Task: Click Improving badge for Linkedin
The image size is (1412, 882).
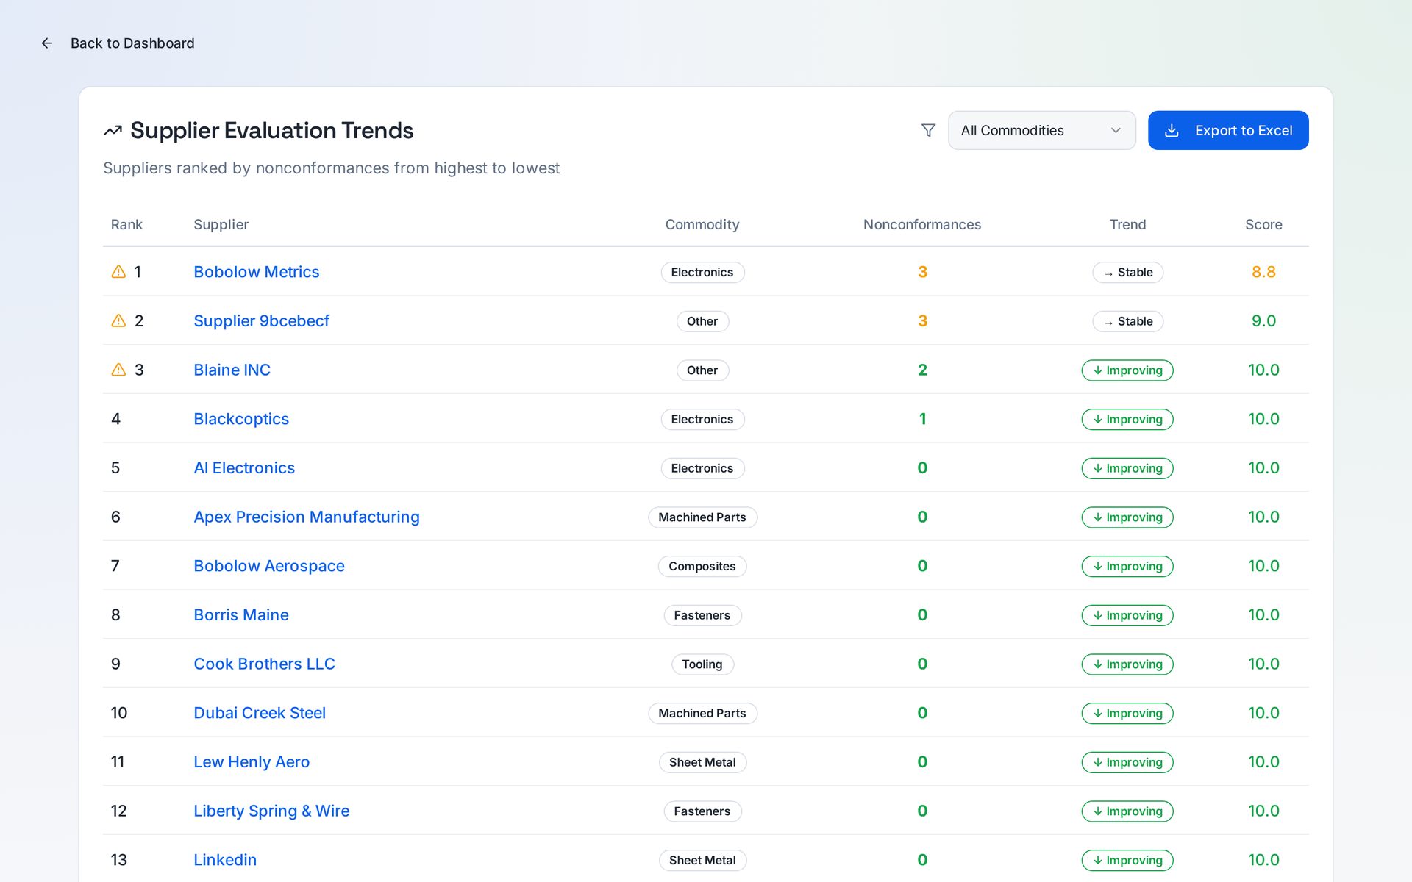Action: point(1127,860)
